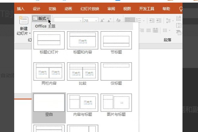The image size is (198, 132).
Task: Expand the font name dropdown arrow
Action: [81, 20]
